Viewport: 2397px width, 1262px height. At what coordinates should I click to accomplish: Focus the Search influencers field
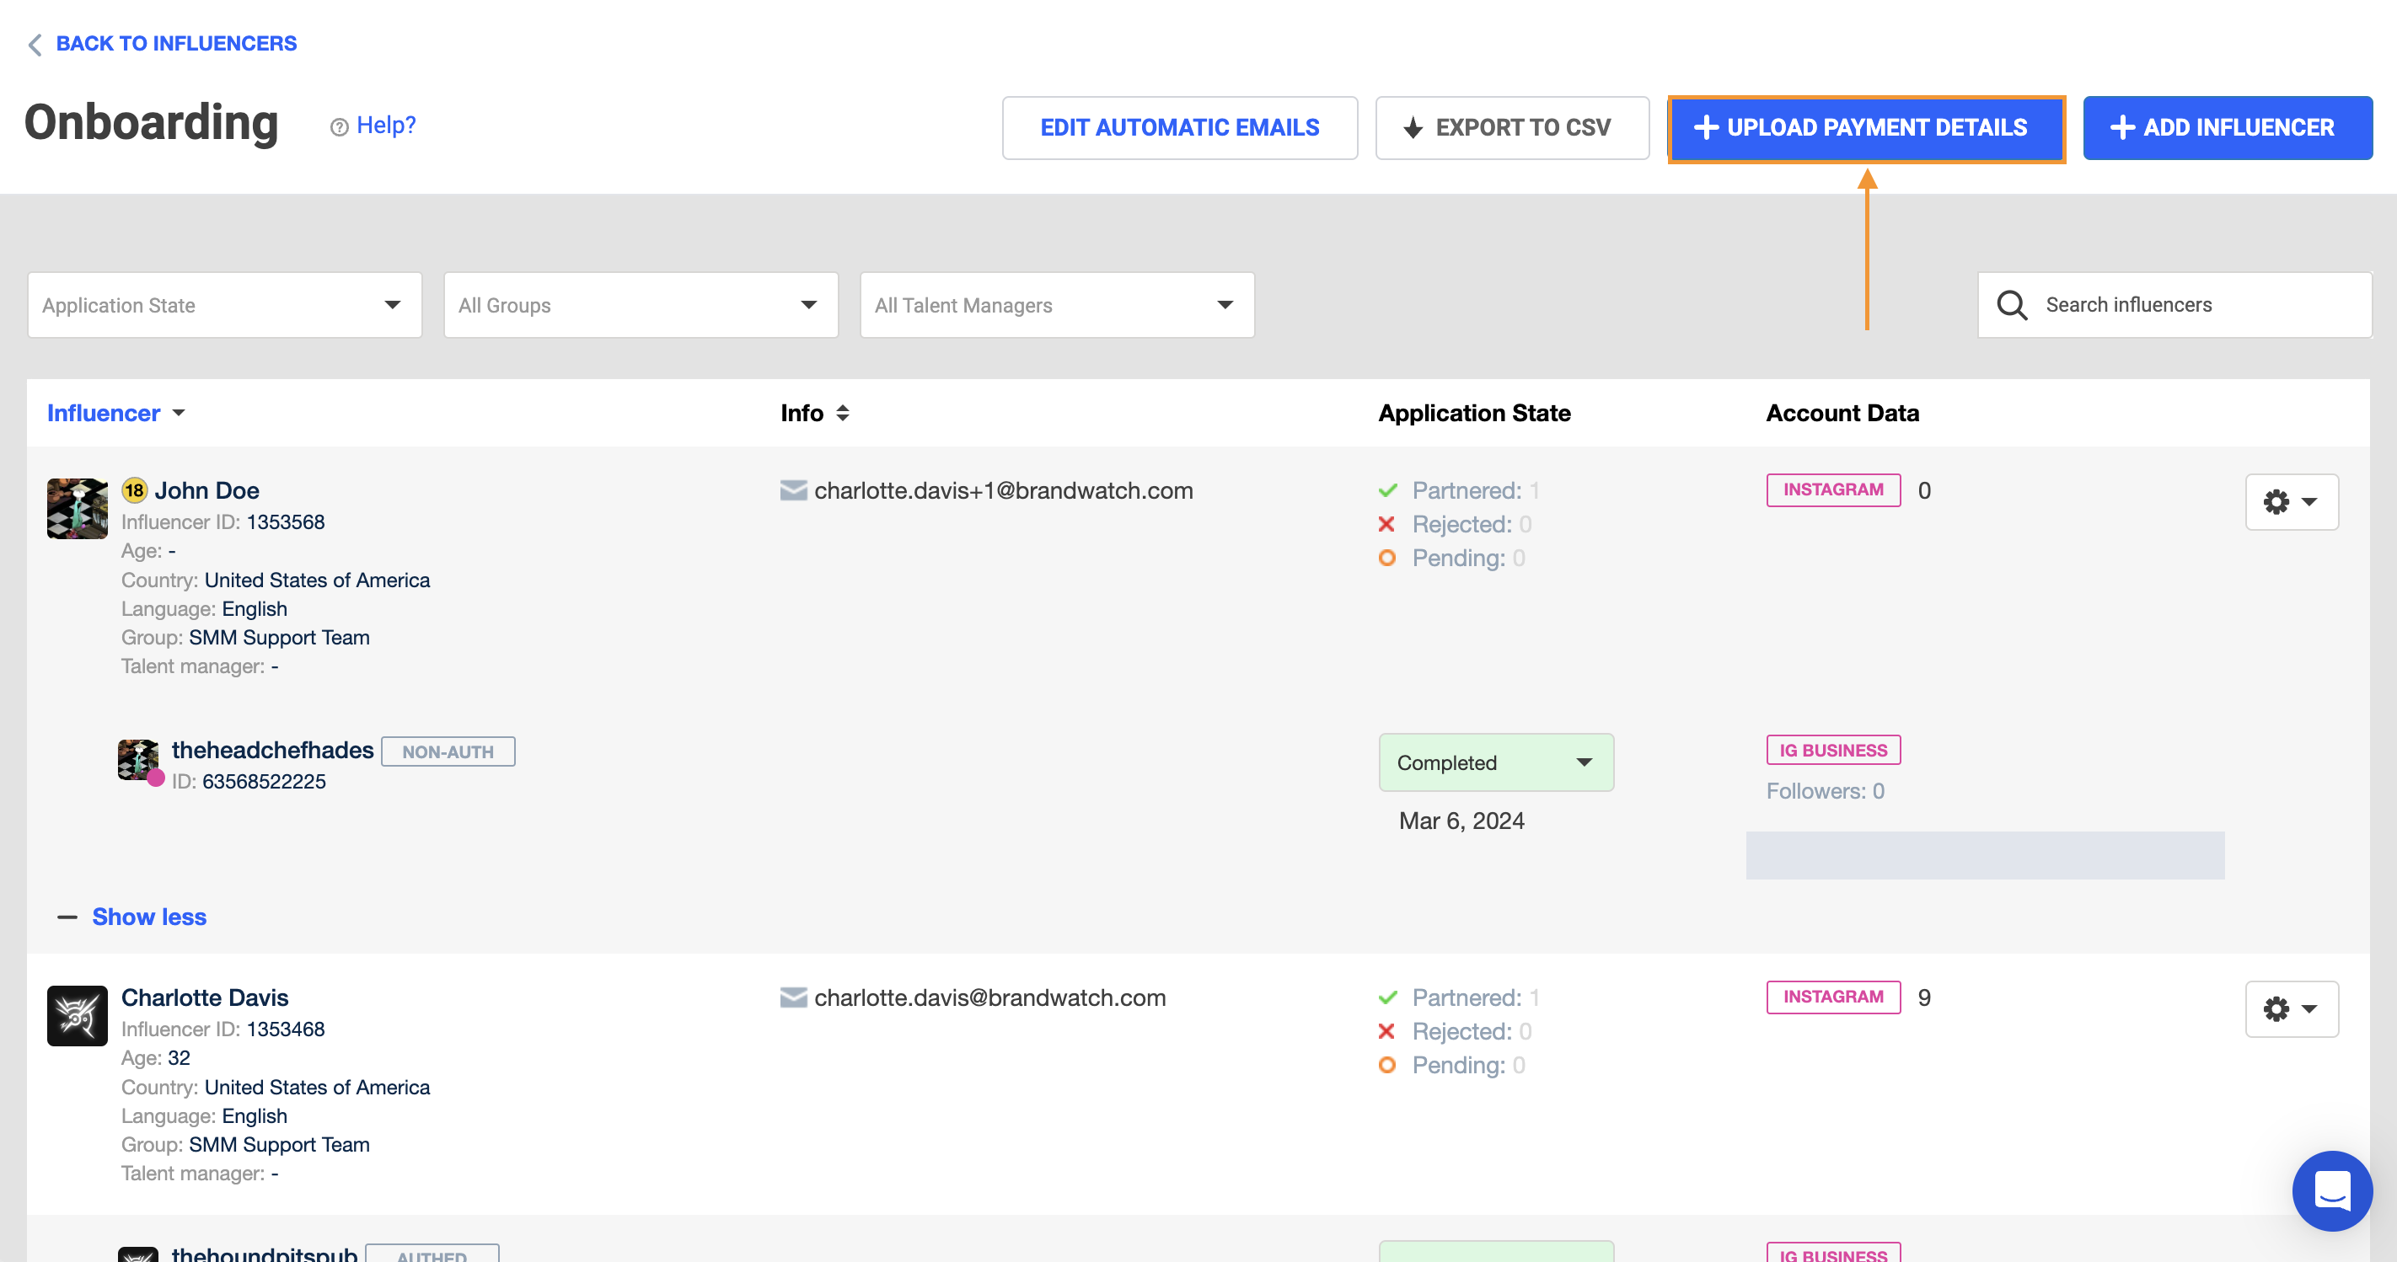[2174, 305]
